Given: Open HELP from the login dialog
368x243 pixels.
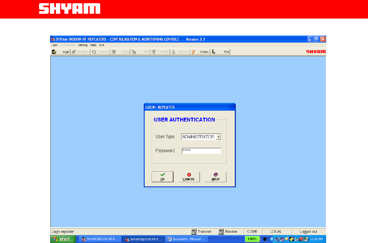Looking at the screenshot, I should pos(215,177).
